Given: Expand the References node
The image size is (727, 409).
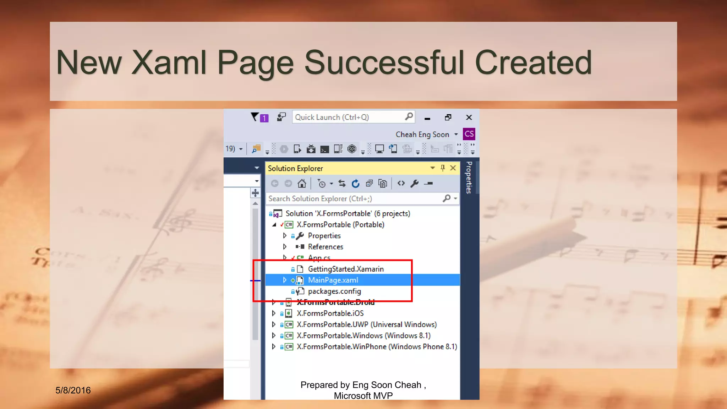Looking at the screenshot, I should point(285,246).
